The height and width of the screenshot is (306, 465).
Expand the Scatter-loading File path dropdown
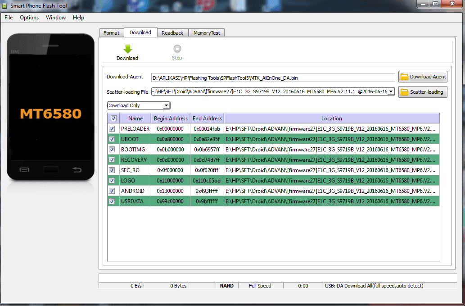(x=391, y=92)
